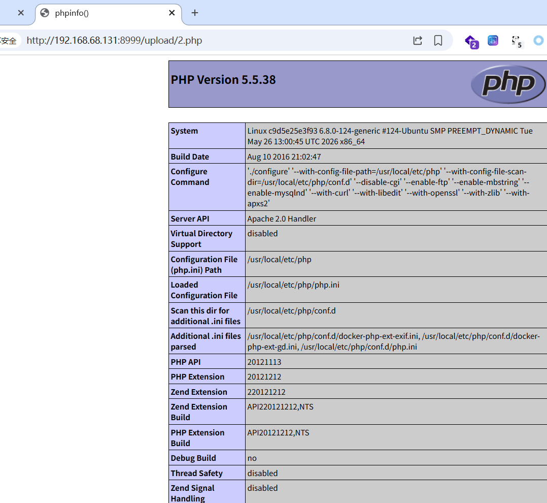
Task: Close the previous tab on the left
Action: [21, 13]
